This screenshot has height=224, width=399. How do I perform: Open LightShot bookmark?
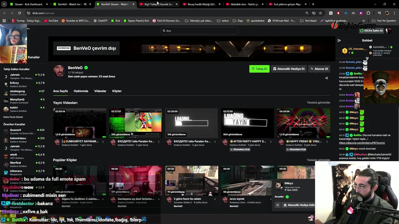(334, 21)
